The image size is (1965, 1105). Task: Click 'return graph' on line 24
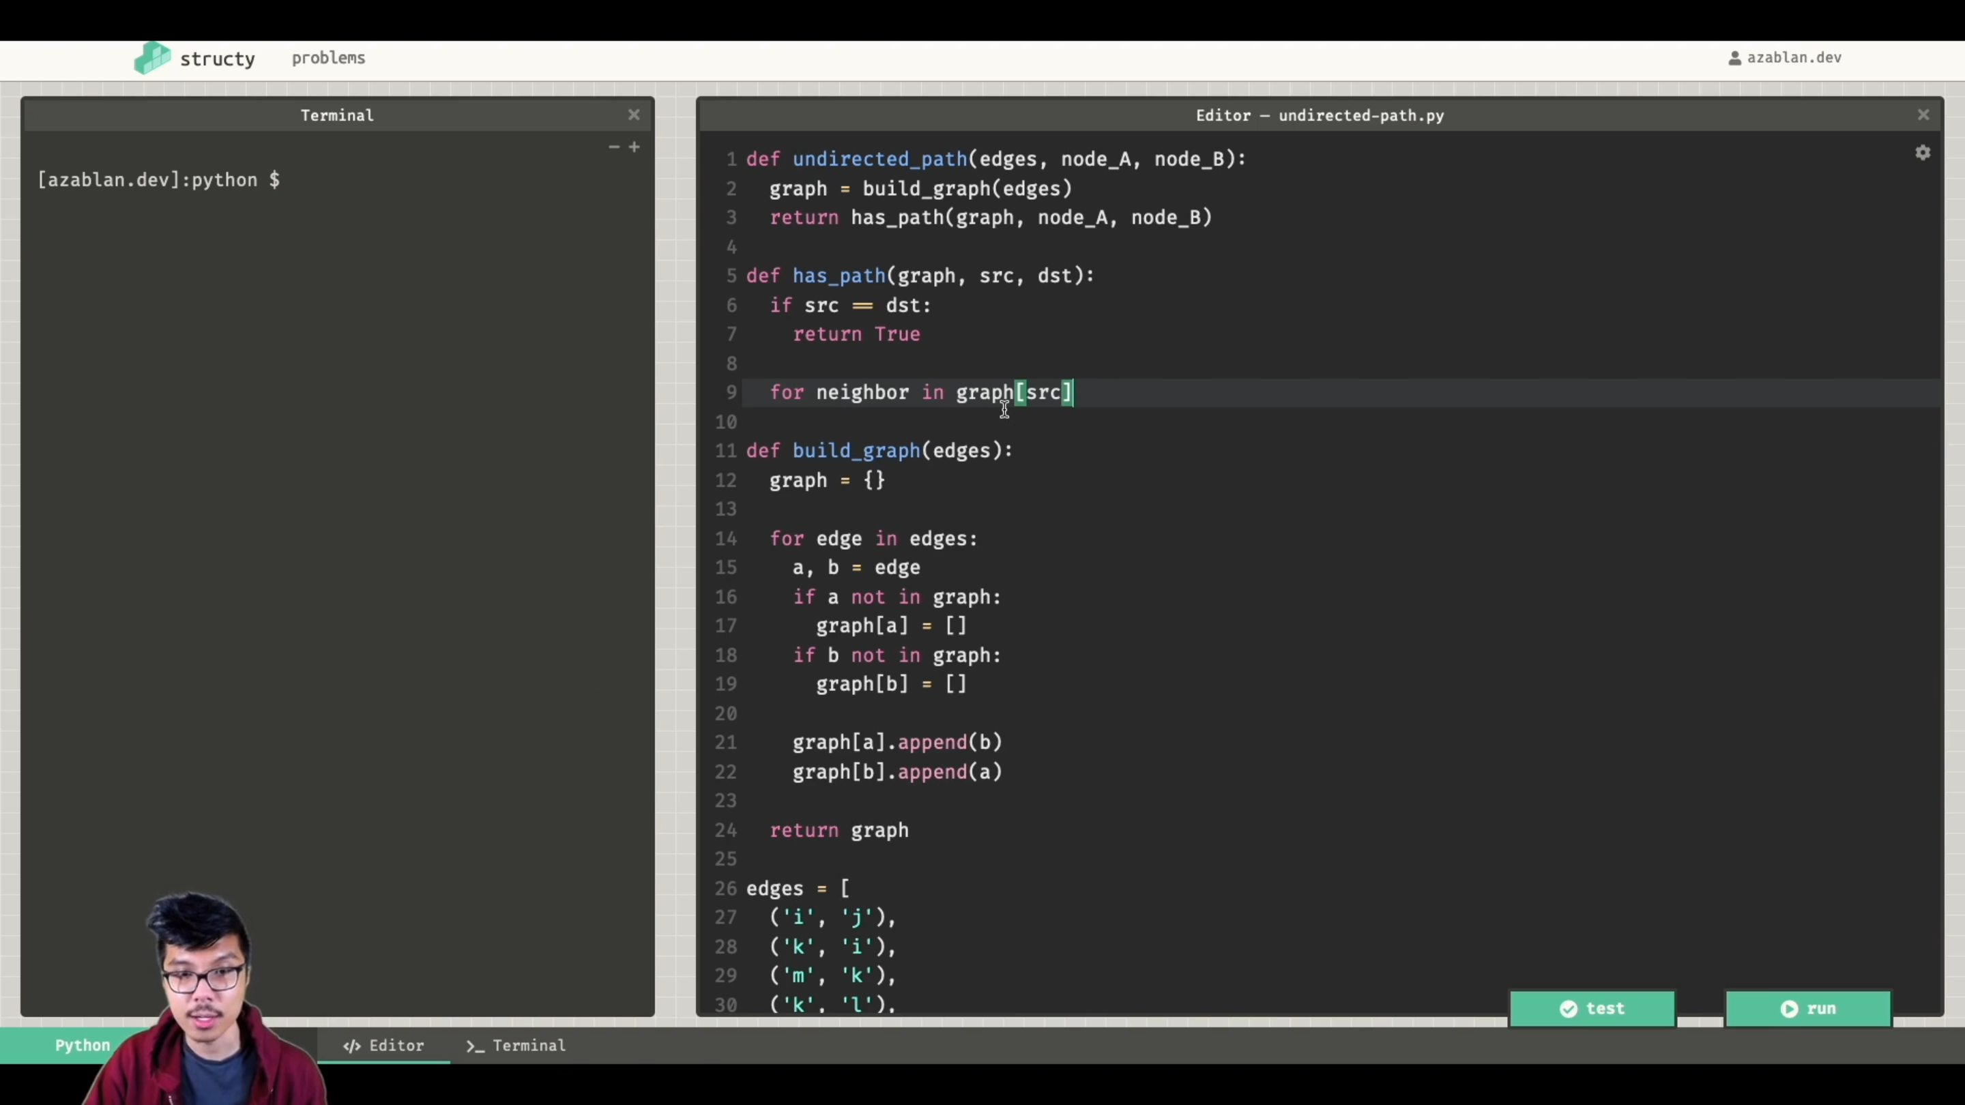[x=839, y=831]
